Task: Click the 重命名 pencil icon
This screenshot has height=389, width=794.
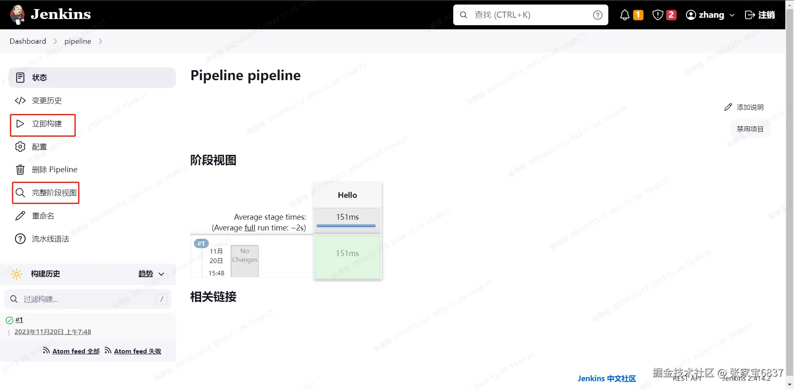Action: [20, 216]
